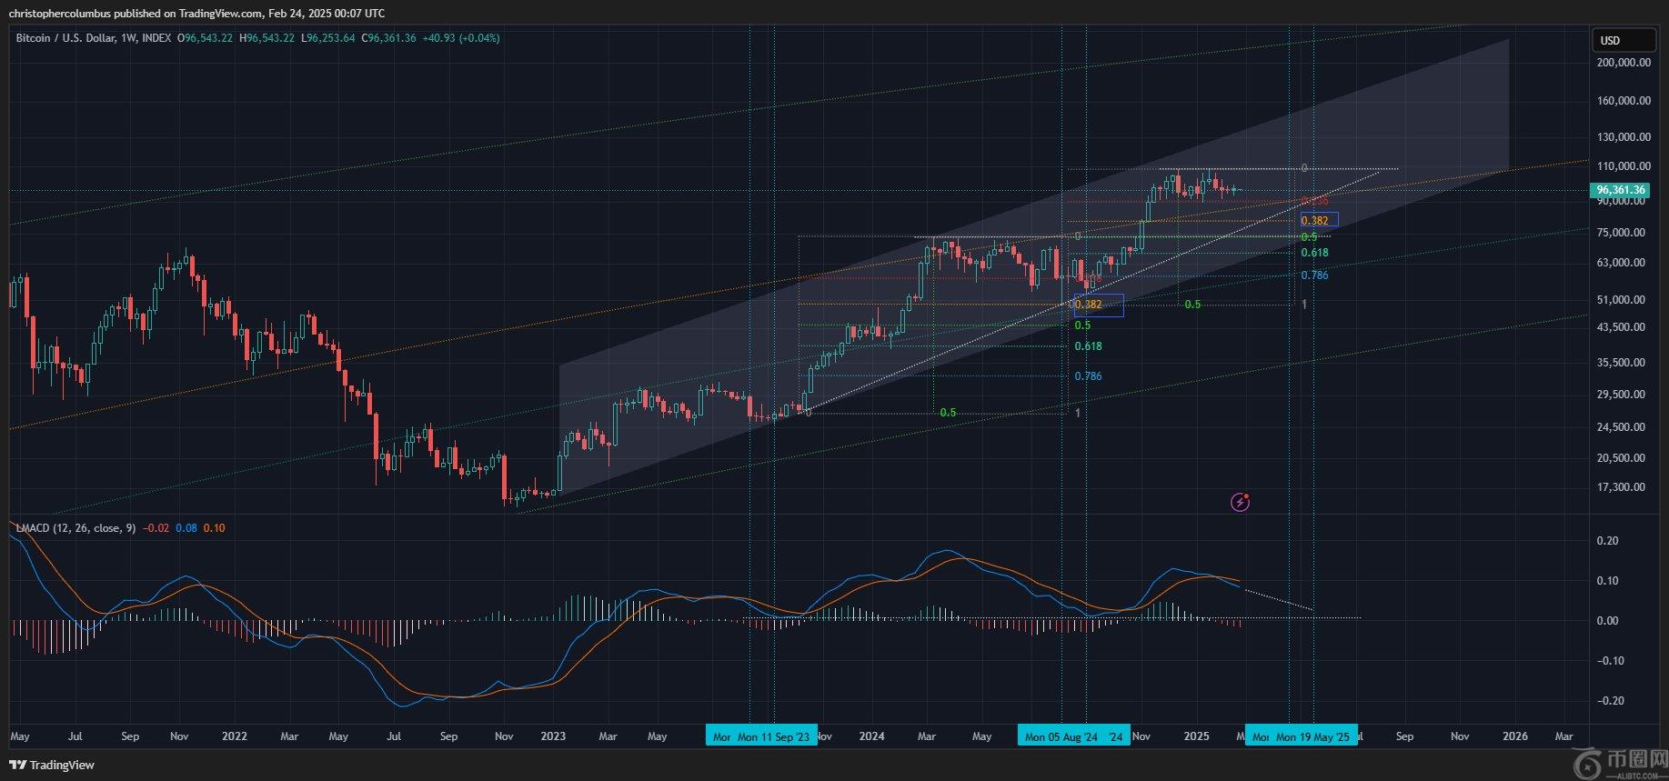Click the 2022 label on the time axis
Viewport: 1669px width, 781px height.
tap(235, 736)
